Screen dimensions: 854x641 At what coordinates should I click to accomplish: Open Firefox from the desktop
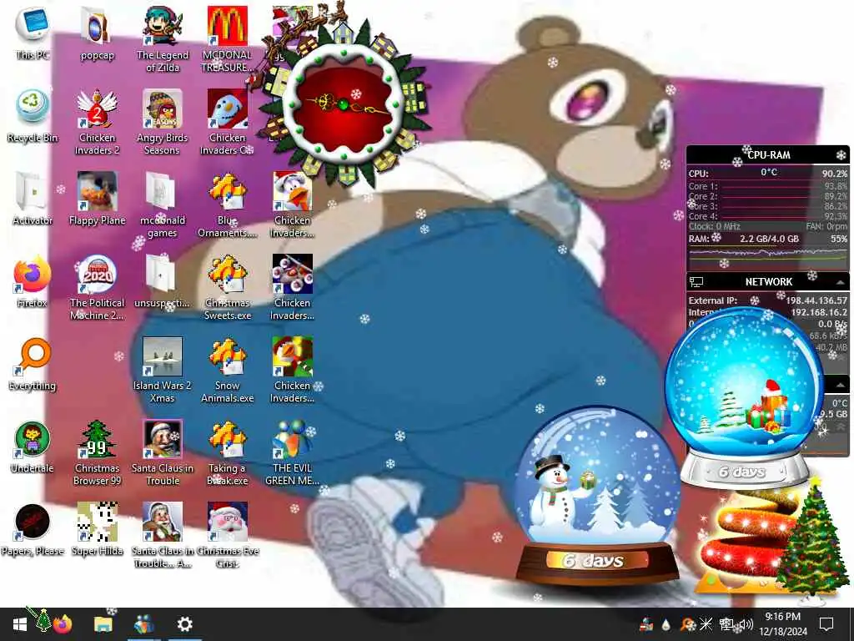tap(33, 282)
